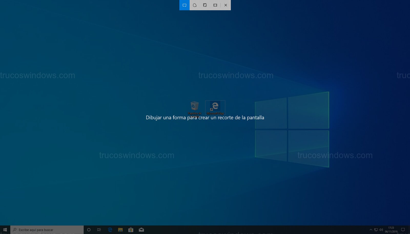Open Cortana from the taskbar circle
The image size is (410, 234).
tap(89, 230)
